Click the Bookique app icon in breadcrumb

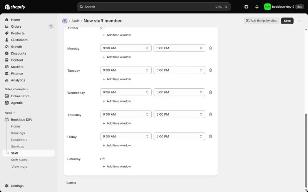(65, 21)
